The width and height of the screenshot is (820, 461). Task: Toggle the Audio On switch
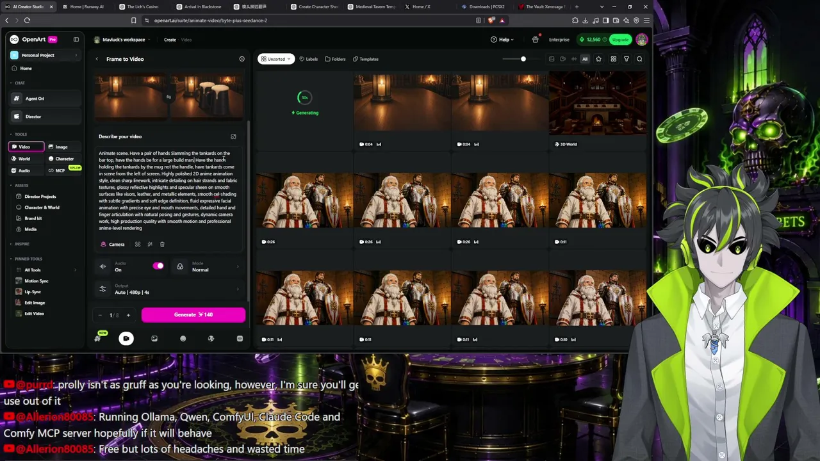pyautogui.click(x=158, y=266)
